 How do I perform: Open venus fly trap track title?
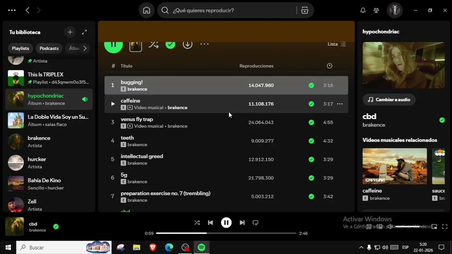[137, 119]
